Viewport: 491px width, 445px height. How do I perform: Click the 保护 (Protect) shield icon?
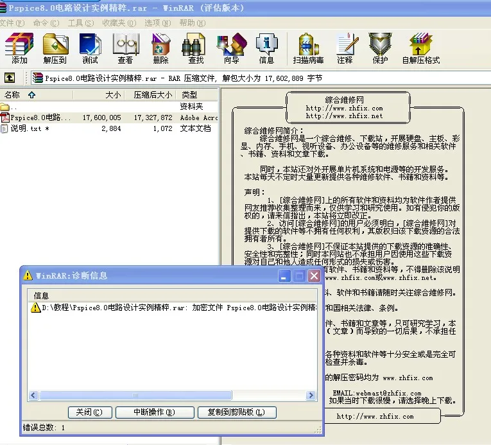click(x=380, y=48)
